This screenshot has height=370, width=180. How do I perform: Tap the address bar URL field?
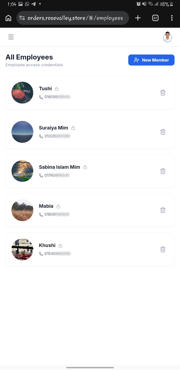pos(75,18)
